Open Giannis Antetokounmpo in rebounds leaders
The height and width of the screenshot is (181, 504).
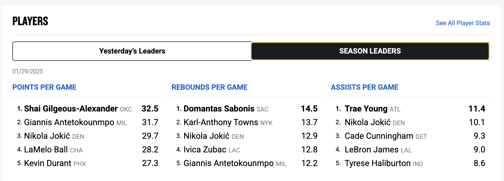[229, 163]
